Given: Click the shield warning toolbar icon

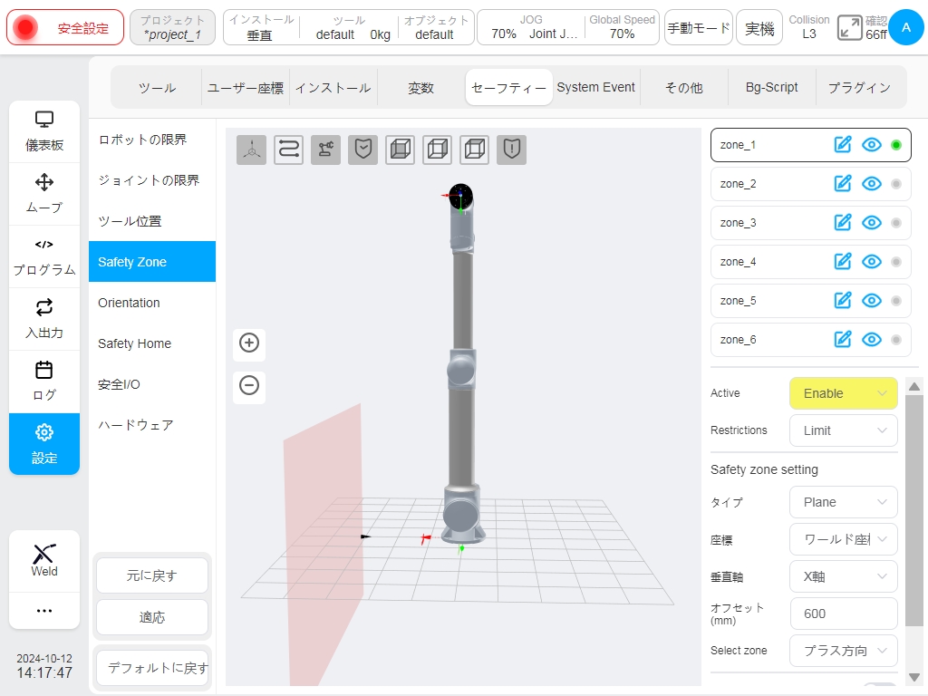Looking at the screenshot, I should point(511,150).
